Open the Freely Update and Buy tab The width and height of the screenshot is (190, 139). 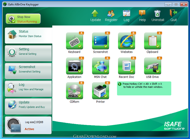click(28, 106)
